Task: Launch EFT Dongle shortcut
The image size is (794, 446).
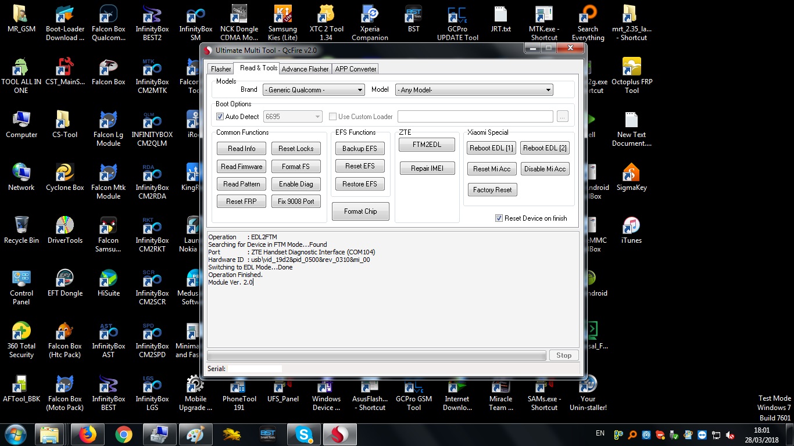Action: (65, 283)
